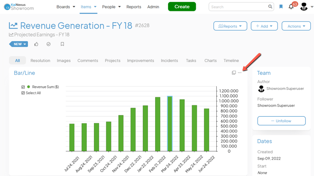Click the thumbs-up like icon
The image size is (314, 176).
(x=36, y=44)
